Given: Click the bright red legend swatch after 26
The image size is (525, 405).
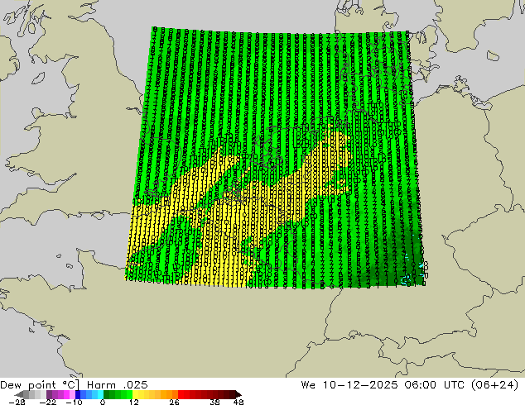Looking at the screenshot, I should 181,394.
